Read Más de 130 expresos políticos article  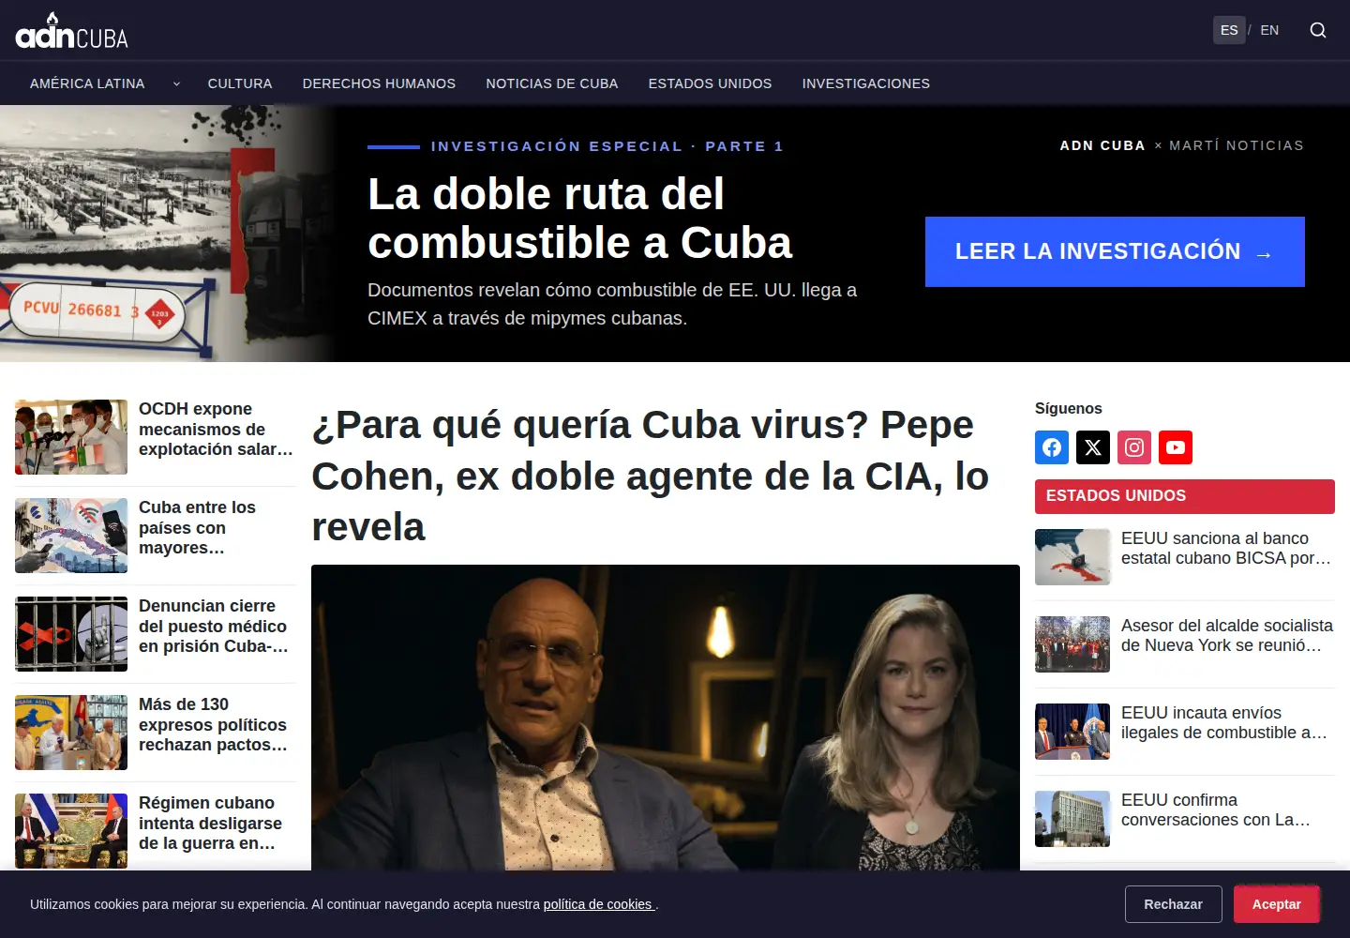coord(213,724)
